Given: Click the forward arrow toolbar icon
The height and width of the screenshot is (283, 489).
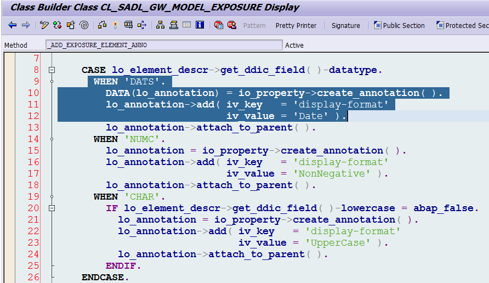Looking at the screenshot, I should click(x=26, y=25).
